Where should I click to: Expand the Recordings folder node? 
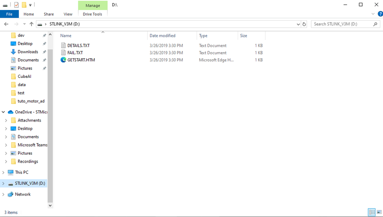(6, 161)
